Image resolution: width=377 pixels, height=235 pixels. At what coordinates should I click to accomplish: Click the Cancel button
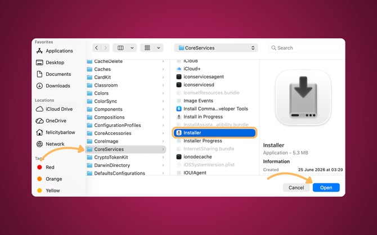coord(296,187)
